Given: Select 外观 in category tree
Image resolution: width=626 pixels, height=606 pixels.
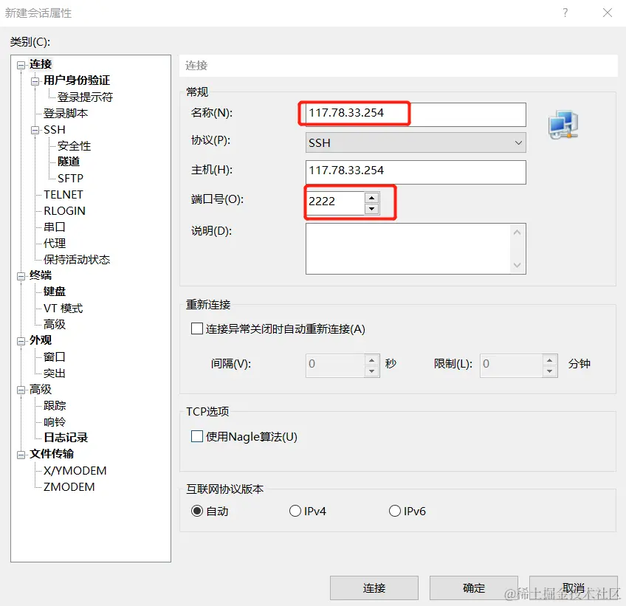Looking at the screenshot, I should pyautogui.click(x=41, y=340).
